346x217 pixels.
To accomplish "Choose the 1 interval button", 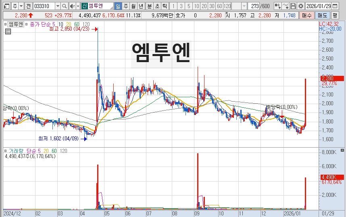I will click(x=173, y=6).
